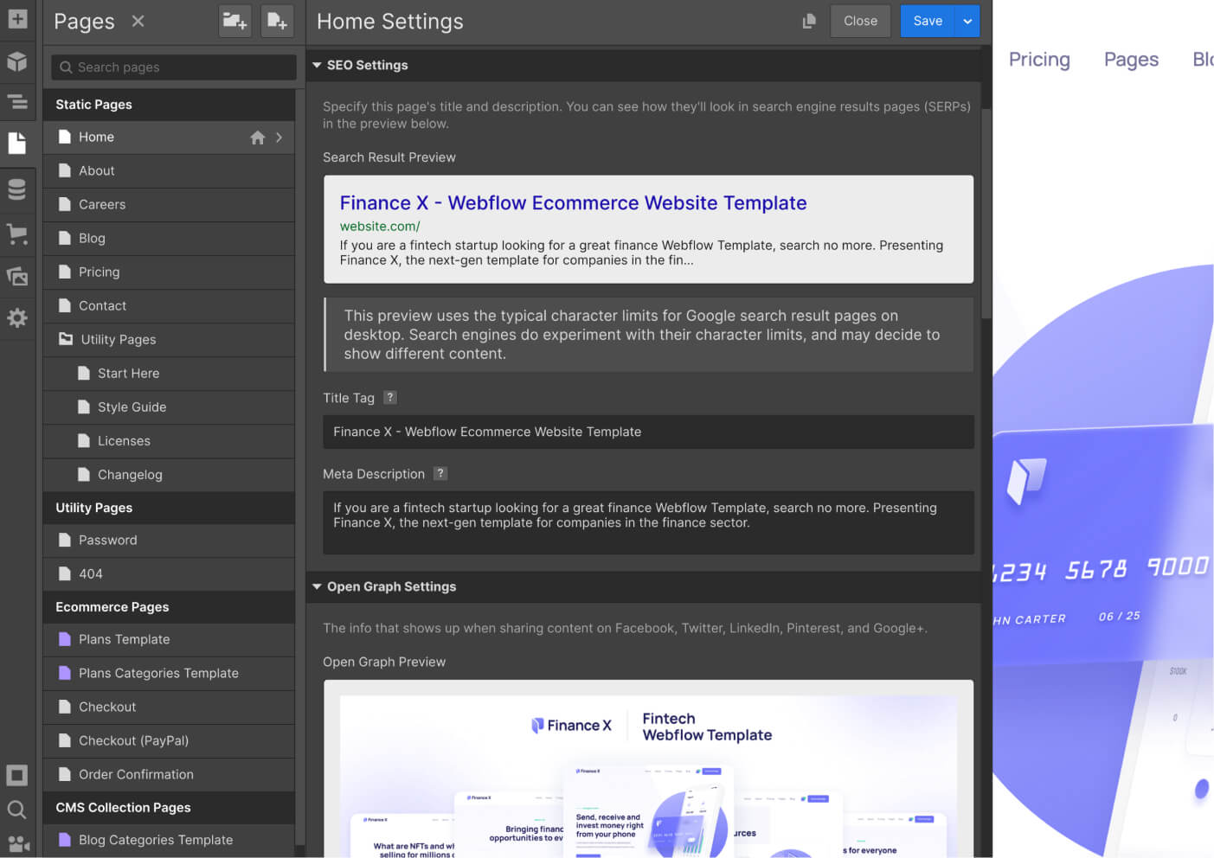Open the Add Elements panel
1214x858 pixels.
coord(17,18)
